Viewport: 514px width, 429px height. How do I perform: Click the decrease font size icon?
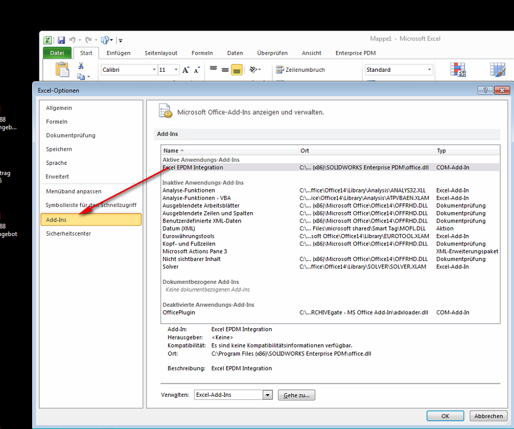[x=197, y=70]
